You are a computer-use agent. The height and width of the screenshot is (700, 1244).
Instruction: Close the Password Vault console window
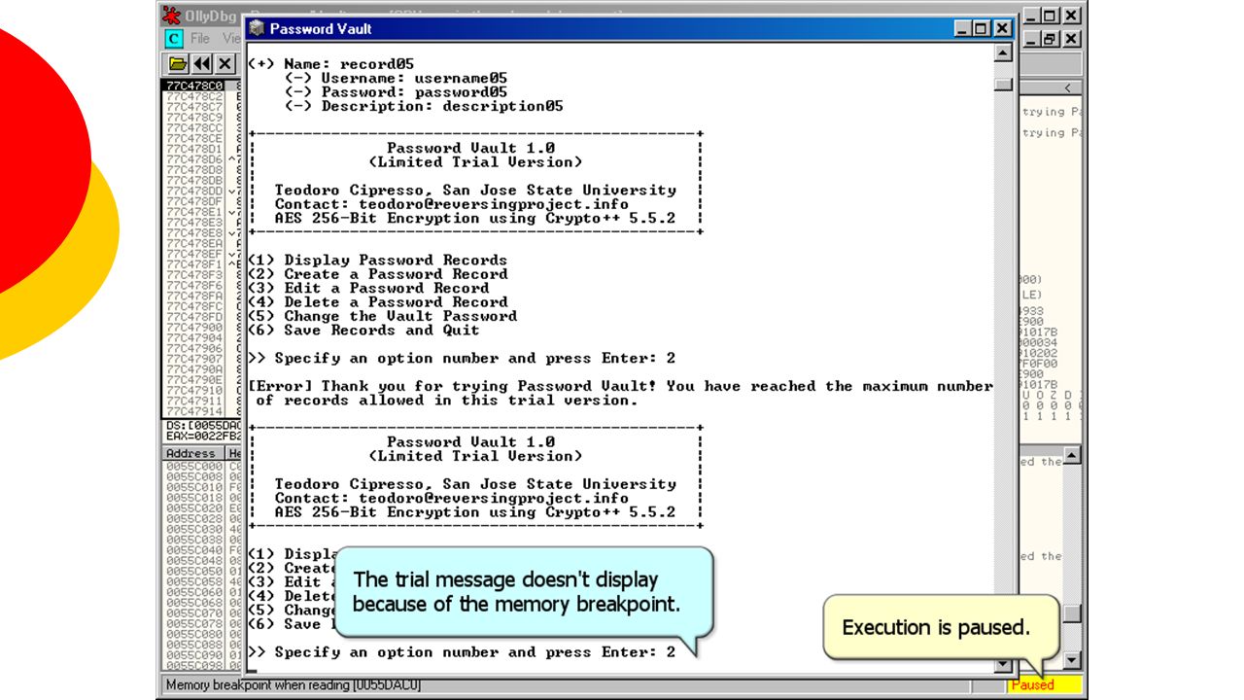[1001, 28]
